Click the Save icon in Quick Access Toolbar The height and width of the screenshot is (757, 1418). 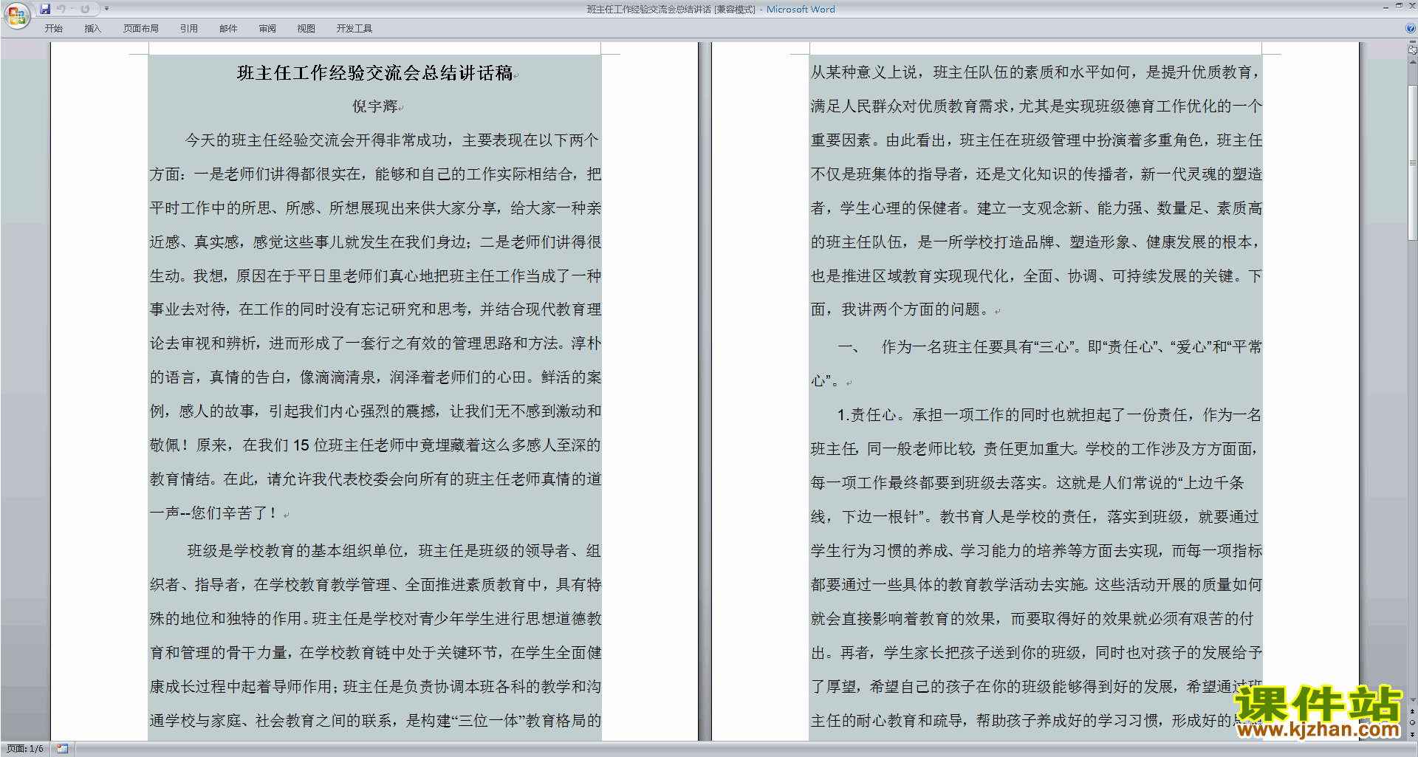(45, 9)
